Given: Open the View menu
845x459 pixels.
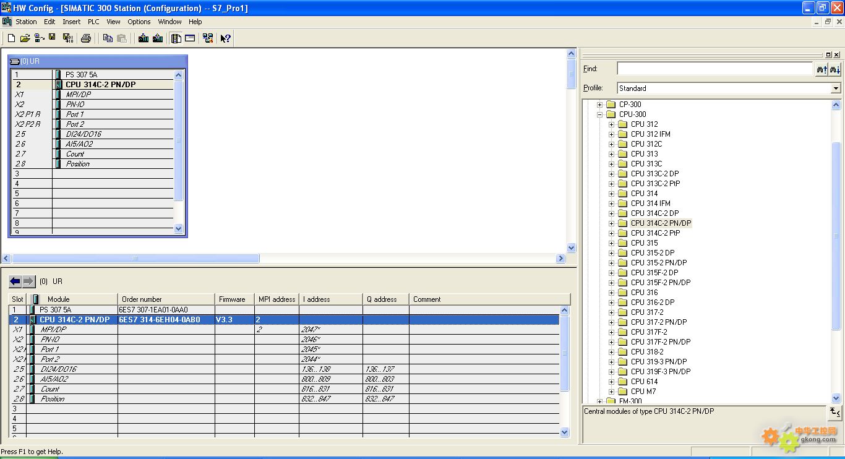Looking at the screenshot, I should pos(113,22).
